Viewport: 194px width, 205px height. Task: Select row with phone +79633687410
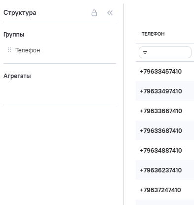point(165,130)
